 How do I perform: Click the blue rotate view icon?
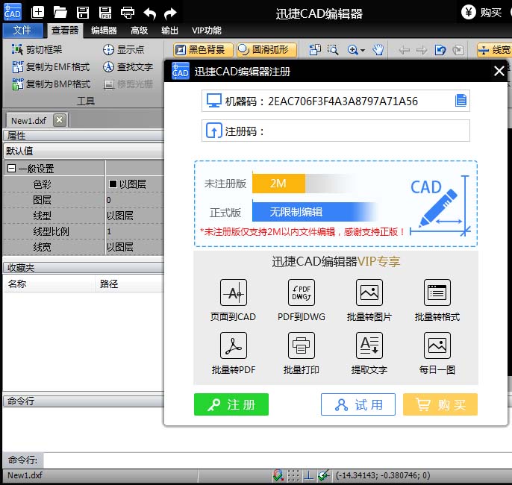(x=440, y=50)
